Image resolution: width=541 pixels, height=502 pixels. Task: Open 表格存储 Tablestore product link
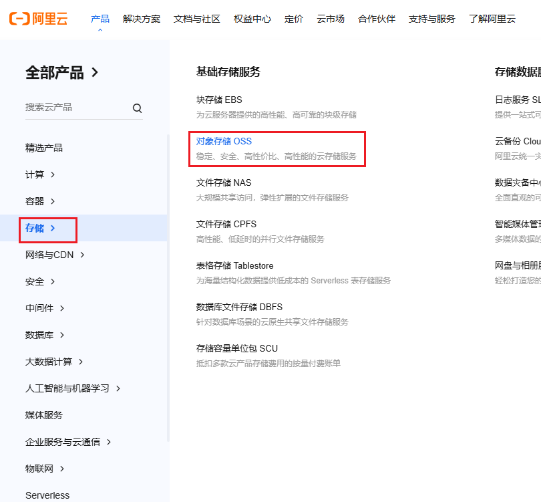click(x=234, y=265)
